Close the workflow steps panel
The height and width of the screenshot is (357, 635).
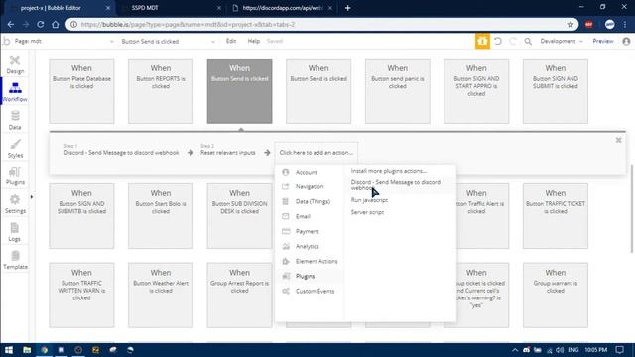click(x=618, y=140)
